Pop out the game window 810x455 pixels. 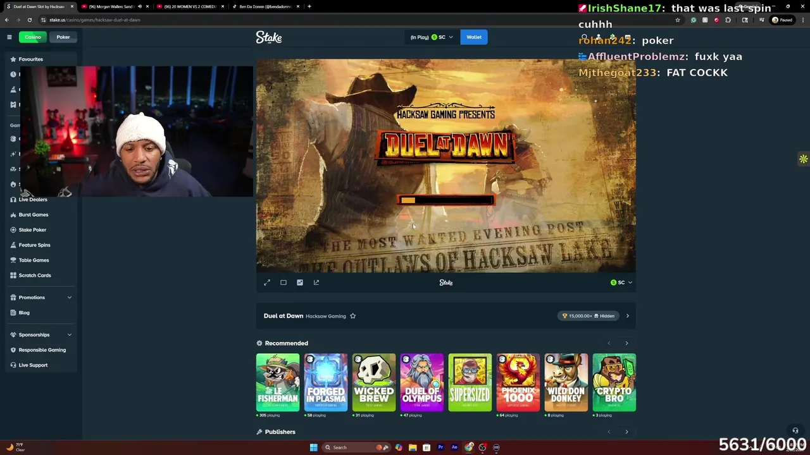(x=316, y=282)
